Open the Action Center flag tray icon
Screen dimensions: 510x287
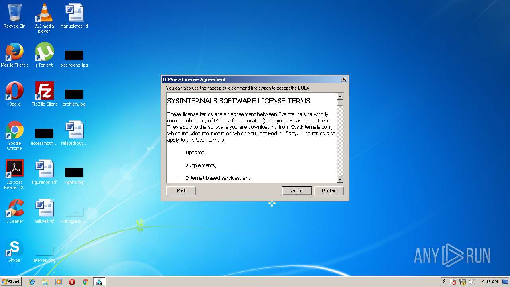tap(453, 282)
